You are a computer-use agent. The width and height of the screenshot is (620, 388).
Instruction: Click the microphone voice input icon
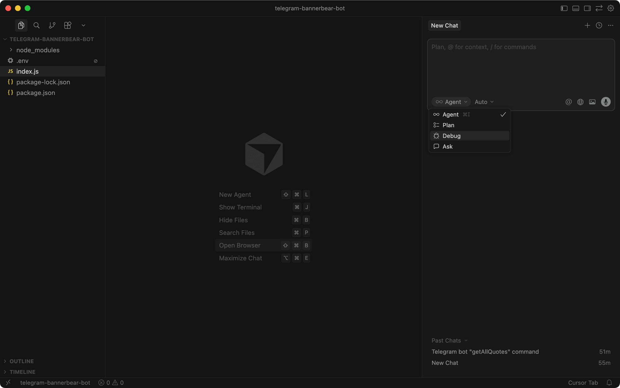click(x=605, y=102)
